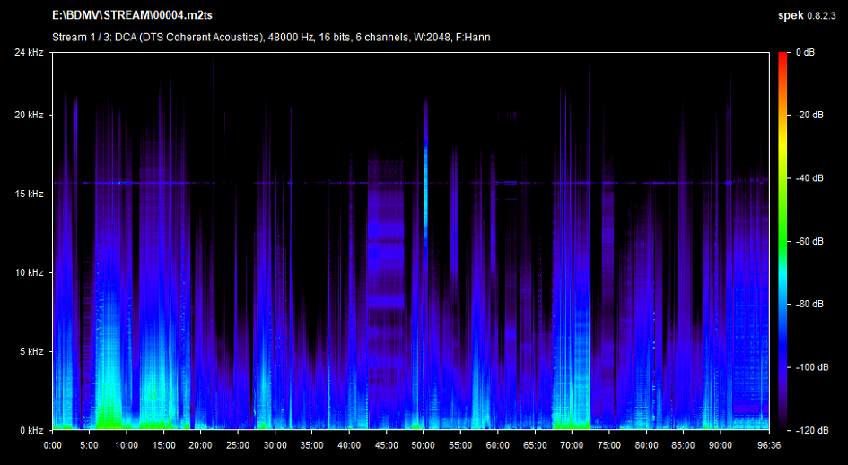Click the red top of the dB color scale

[x=782, y=57]
